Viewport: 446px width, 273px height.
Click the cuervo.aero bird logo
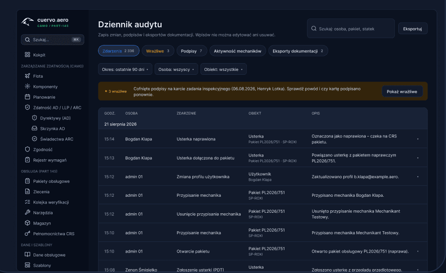coord(27,22)
